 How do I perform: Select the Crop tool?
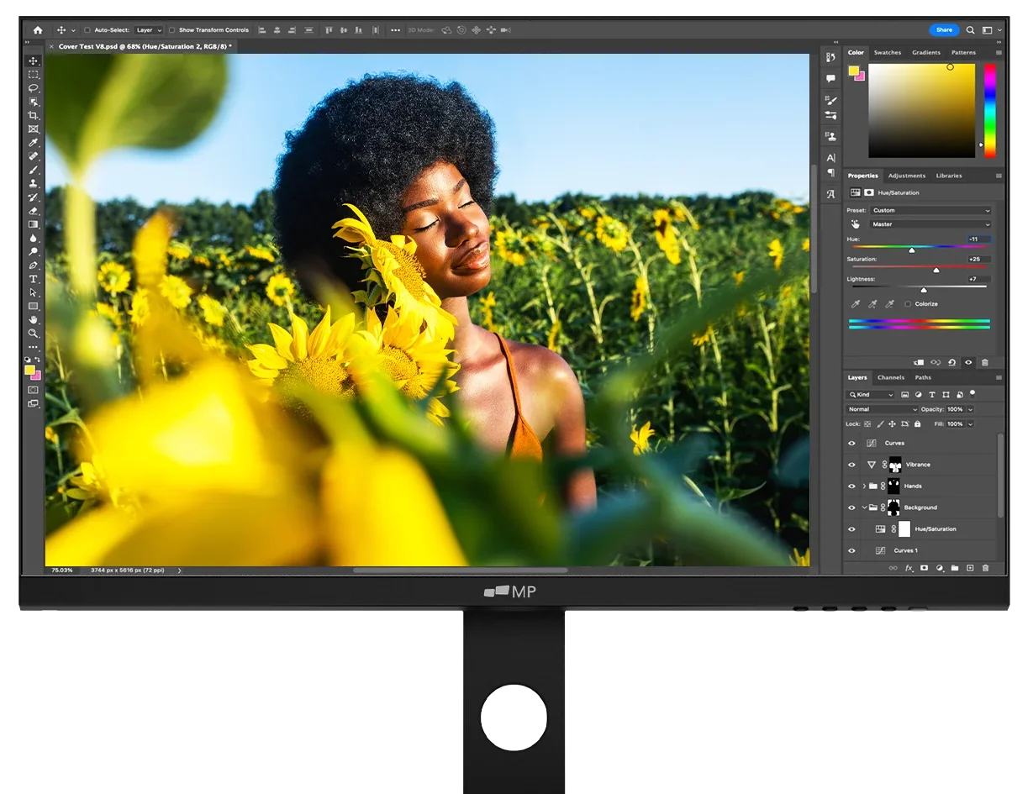(x=34, y=115)
